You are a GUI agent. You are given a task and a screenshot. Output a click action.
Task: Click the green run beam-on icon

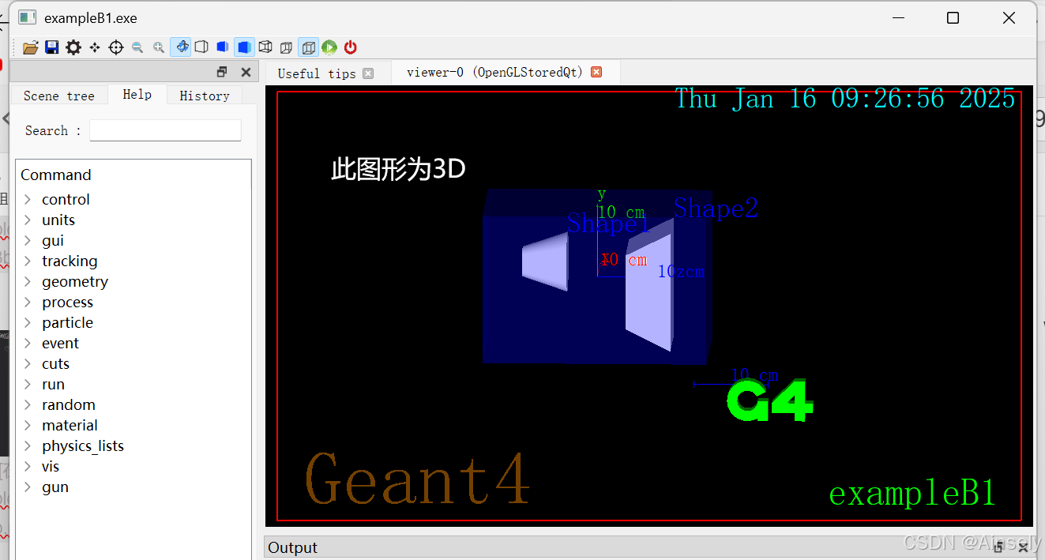click(329, 47)
